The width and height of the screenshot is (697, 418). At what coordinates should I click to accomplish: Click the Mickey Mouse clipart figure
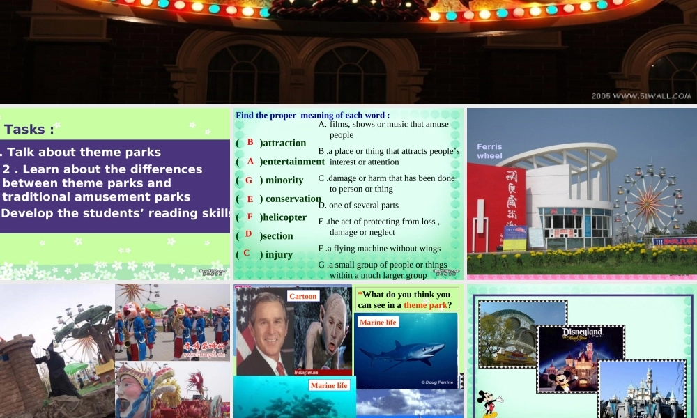click(x=489, y=403)
